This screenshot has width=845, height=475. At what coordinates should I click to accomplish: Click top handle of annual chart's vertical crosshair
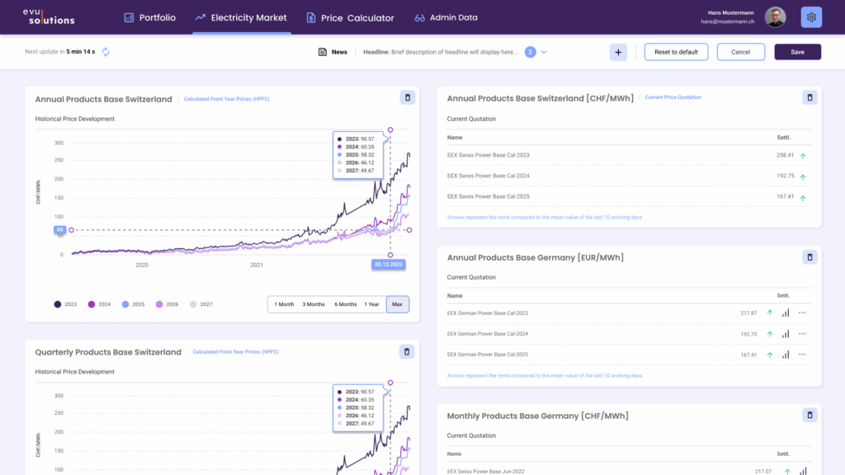[x=390, y=129]
